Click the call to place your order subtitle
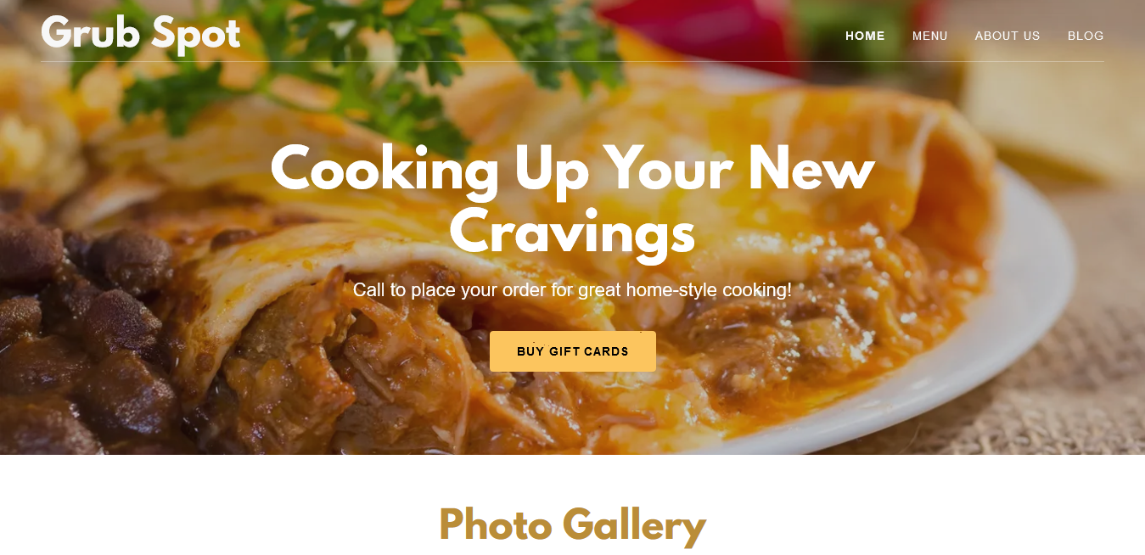 point(572,290)
